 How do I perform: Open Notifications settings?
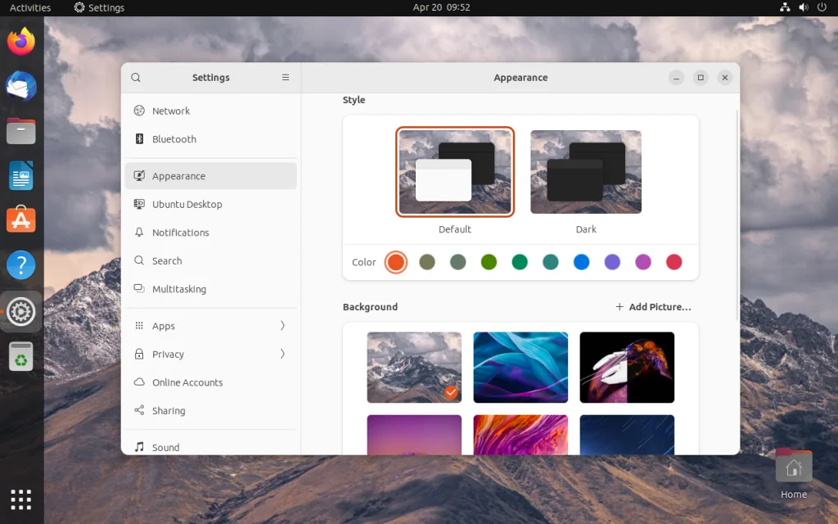181,233
